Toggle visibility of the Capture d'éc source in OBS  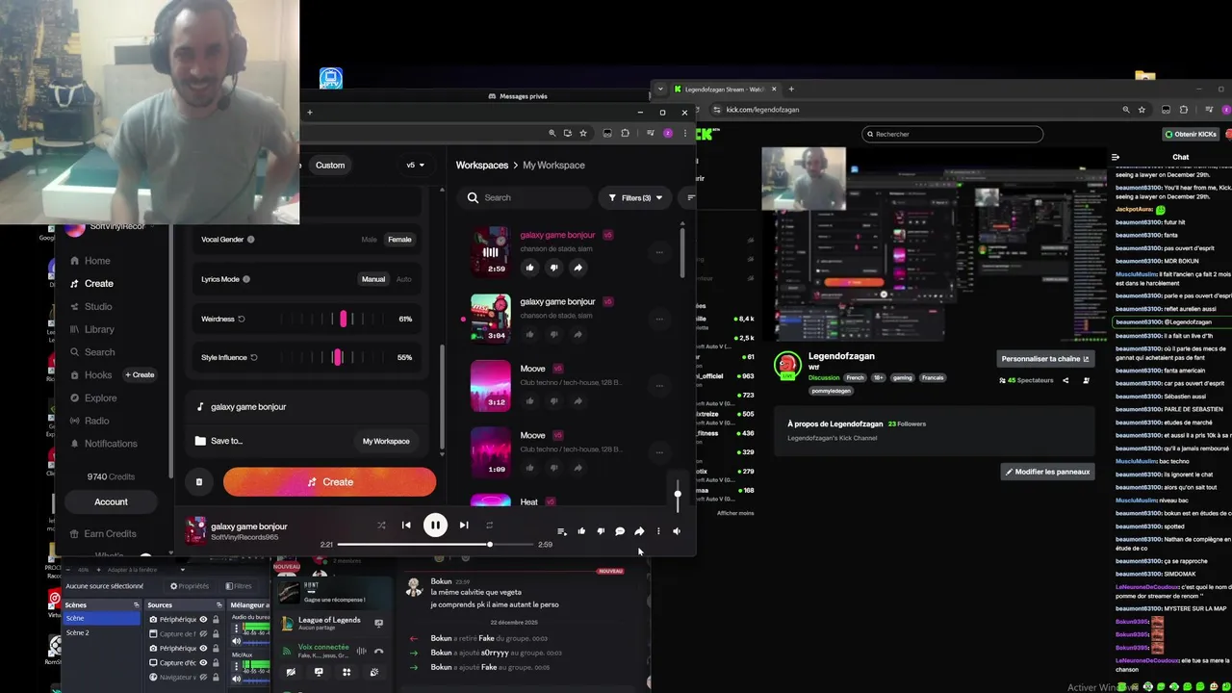point(203,662)
